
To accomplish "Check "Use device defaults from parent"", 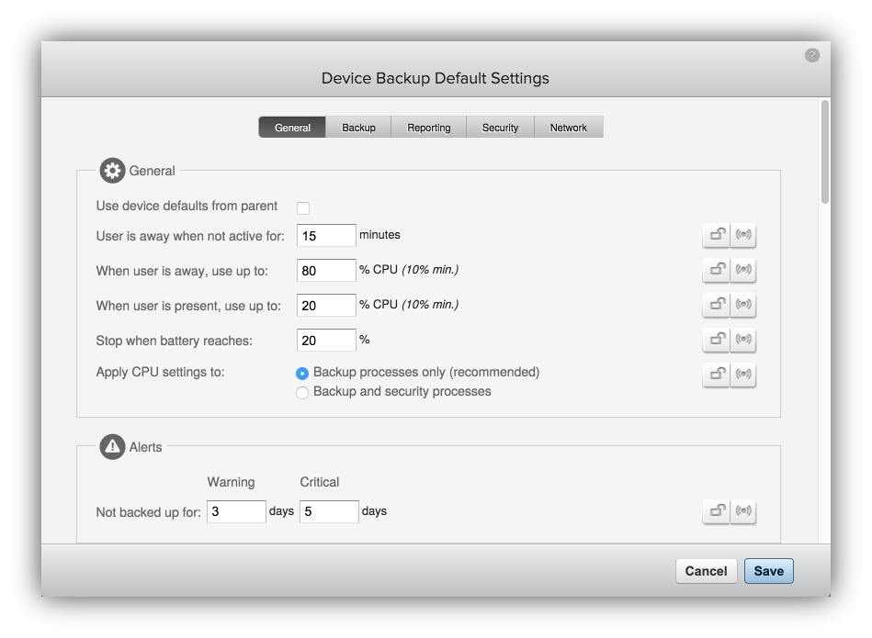I will pos(303,207).
